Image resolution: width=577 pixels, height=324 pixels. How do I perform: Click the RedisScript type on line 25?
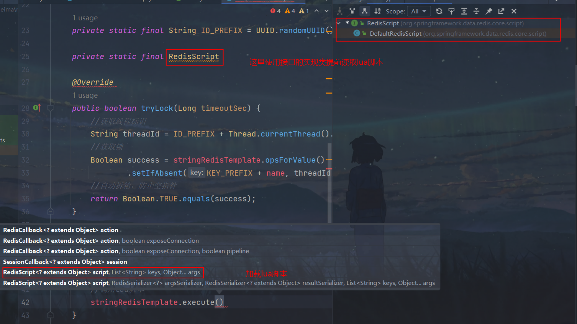pyautogui.click(x=194, y=57)
